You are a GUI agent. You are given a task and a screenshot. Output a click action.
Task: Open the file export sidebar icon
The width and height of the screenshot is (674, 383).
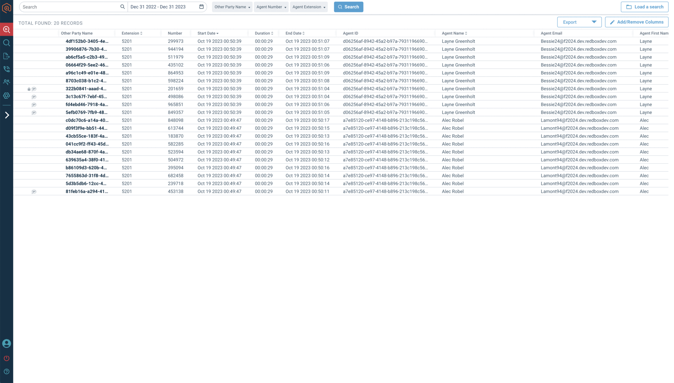coord(6,56)
